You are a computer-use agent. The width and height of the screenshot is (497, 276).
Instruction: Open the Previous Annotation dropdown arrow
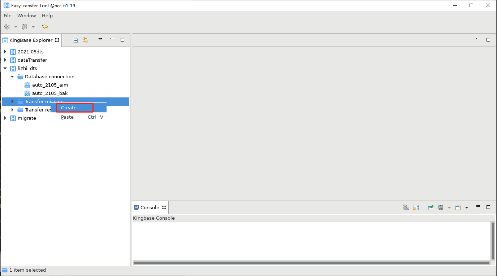pyautogui.click(x=33, y=27)
